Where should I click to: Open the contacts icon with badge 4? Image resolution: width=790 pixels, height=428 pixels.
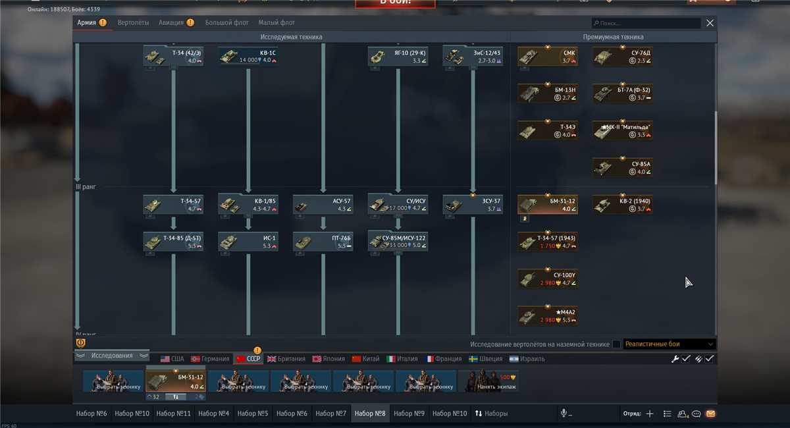683,414
